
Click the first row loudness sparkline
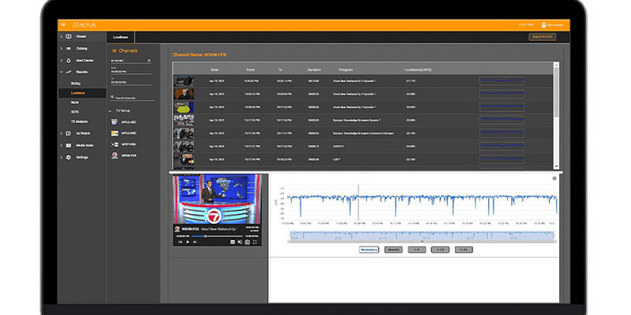(502, 81)
